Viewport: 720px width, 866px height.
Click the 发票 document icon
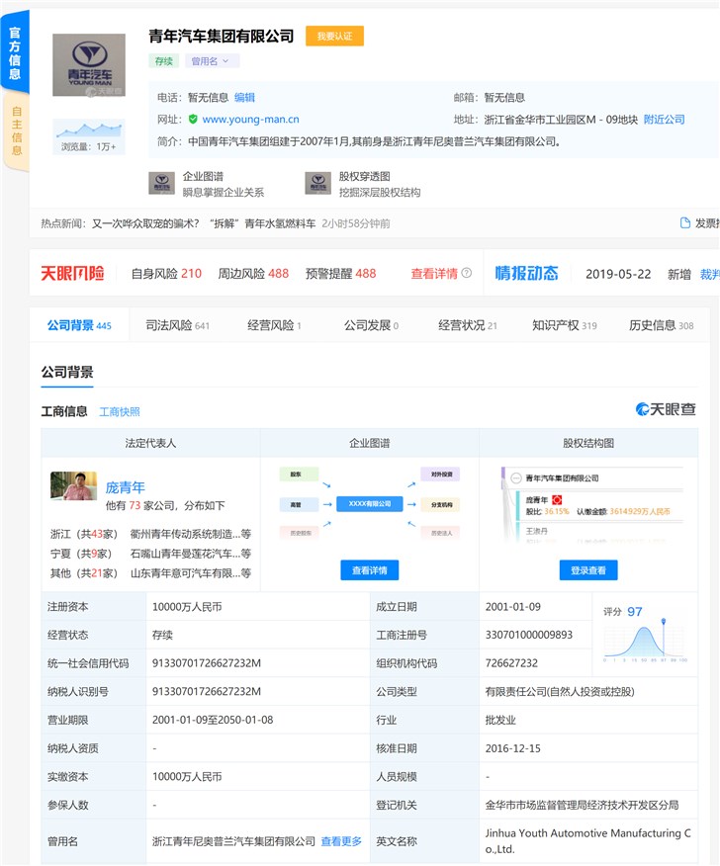click(685, 223)
